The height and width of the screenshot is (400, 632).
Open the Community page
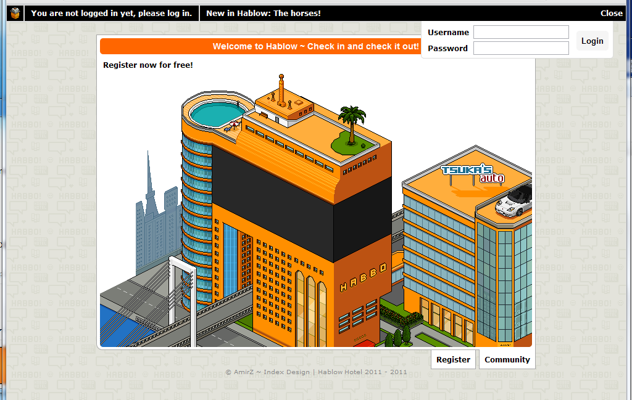507,360
